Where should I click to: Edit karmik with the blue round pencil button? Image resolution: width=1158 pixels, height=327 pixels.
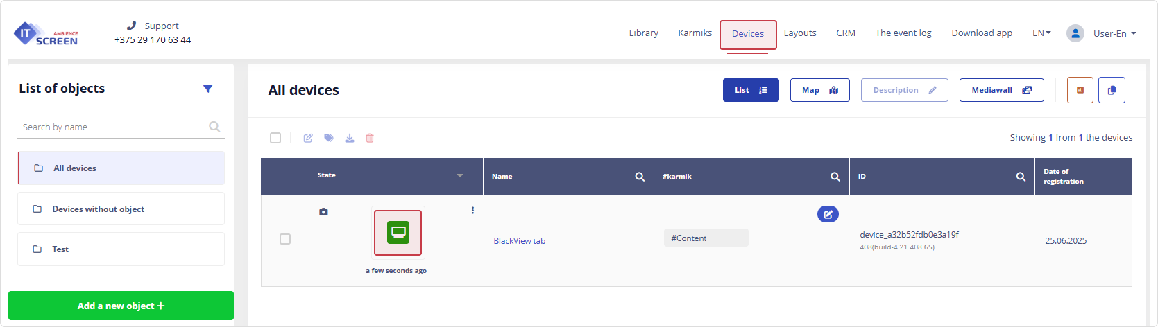828,214
